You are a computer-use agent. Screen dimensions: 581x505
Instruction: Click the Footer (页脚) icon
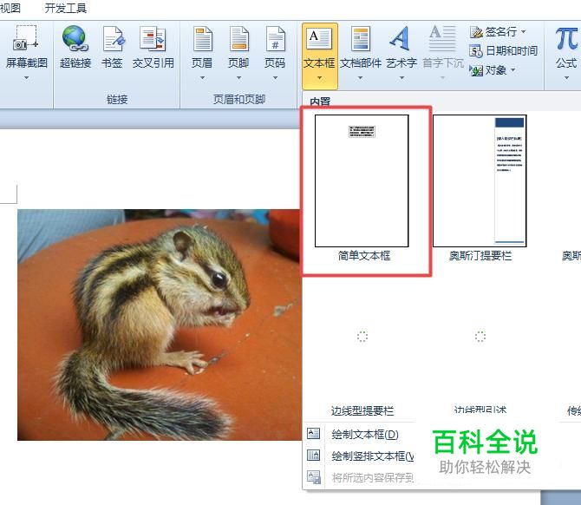(x=239, y=38)
